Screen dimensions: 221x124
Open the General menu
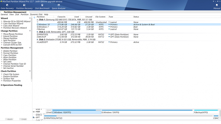(4, 14)
